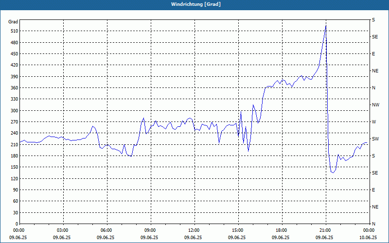Click the NW compass label on the right axis
This screenshot has width=389, height=243.
point(375,105)
